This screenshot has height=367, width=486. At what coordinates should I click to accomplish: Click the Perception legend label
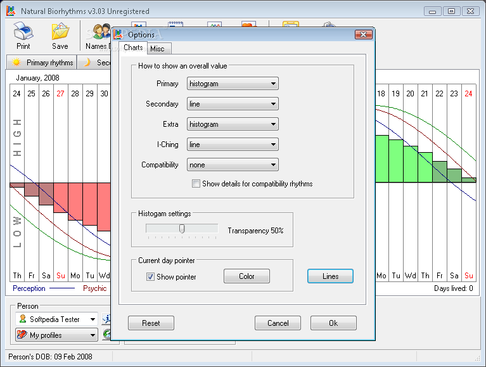(29, 288)
